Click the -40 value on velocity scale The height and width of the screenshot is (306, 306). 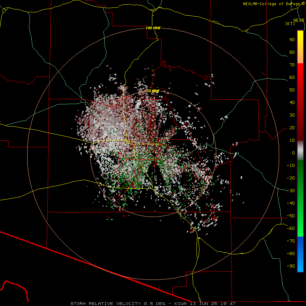pyautogui.click(x=291, y=203)
